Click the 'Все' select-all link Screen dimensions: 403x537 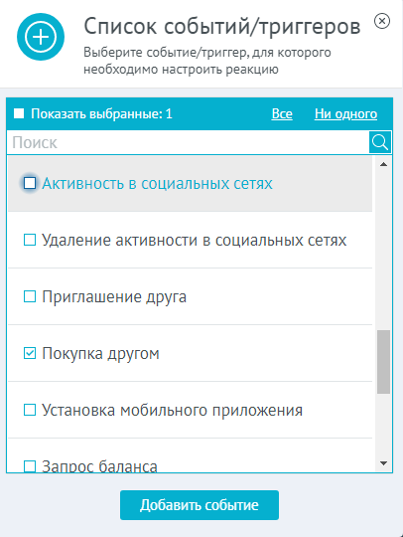(282, 113)
